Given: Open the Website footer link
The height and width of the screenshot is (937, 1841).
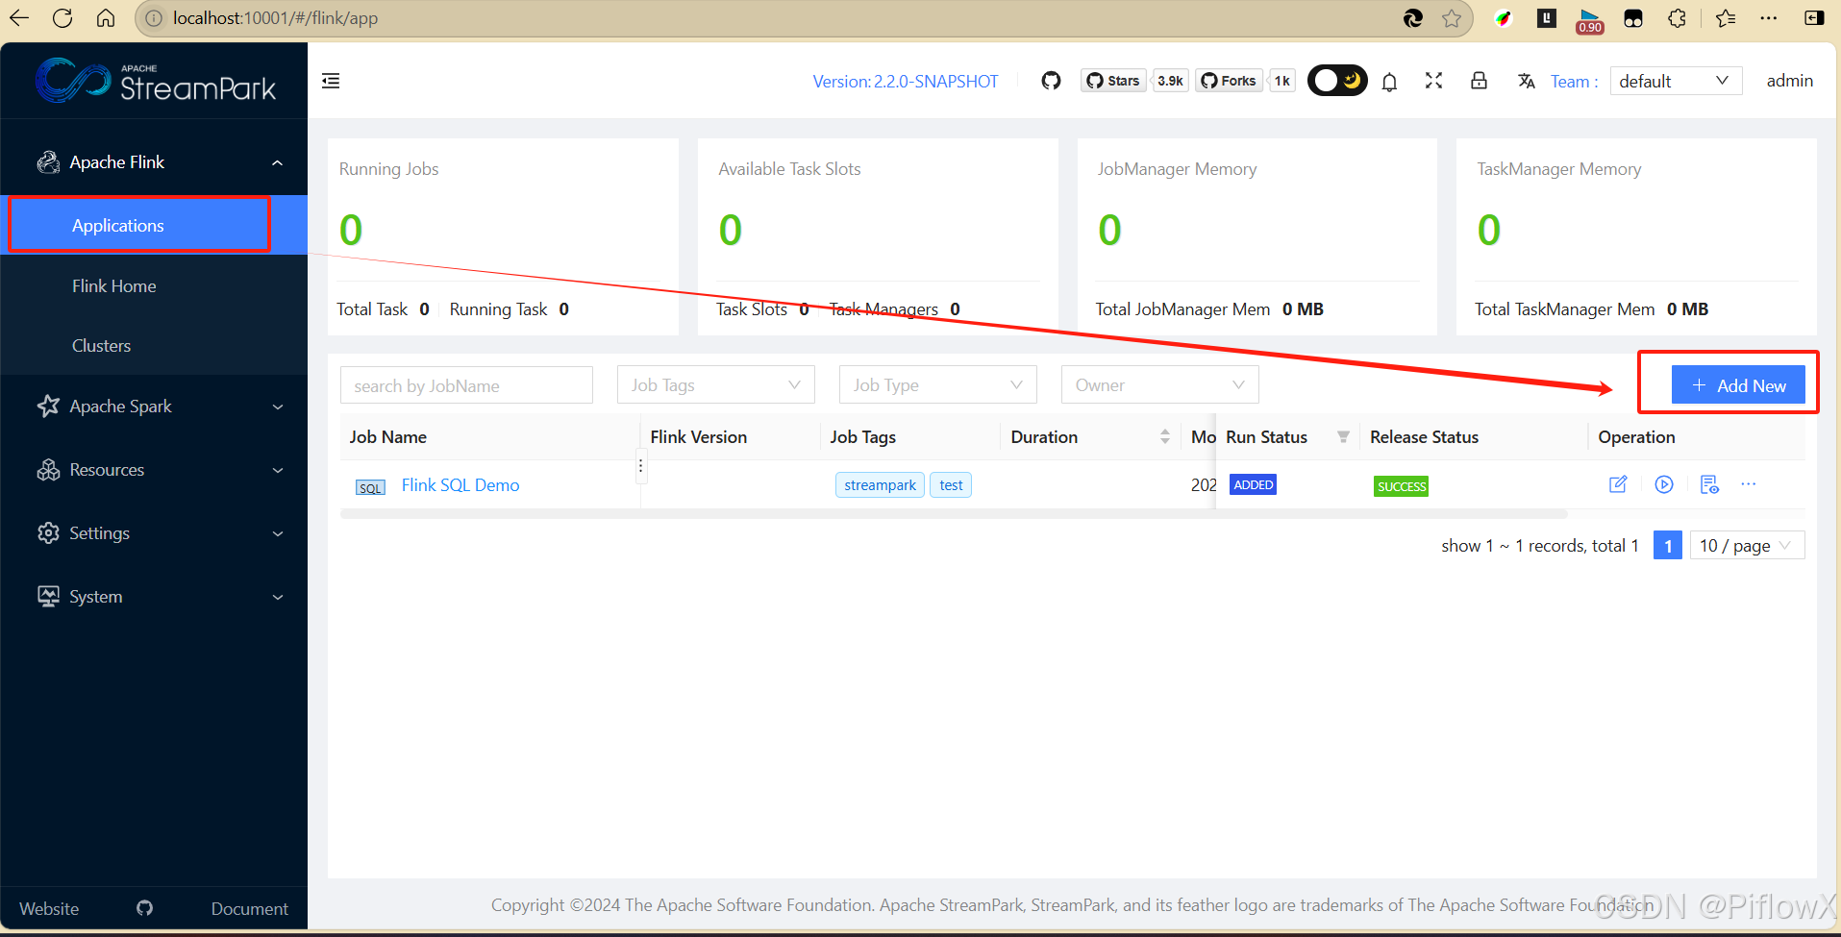Looking at the screenshot, I should [49, 908].
